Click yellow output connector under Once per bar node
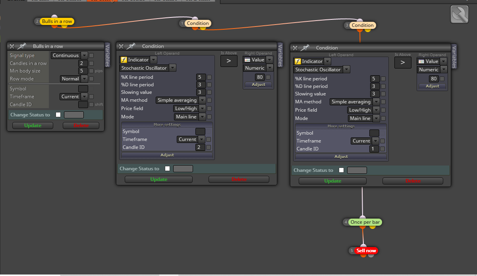Viewport: 477px width, 276px height. pos(373,227)
